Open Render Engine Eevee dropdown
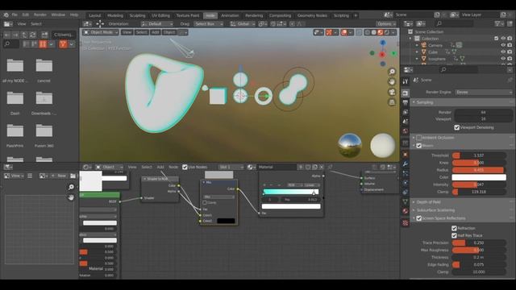Viewport: 516px width, 290px height. pos(484,93)
